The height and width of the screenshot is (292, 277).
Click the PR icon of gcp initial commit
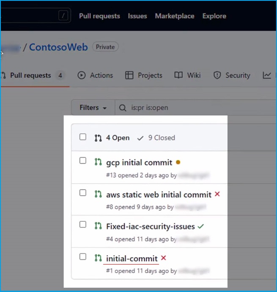tap(98, 162)
